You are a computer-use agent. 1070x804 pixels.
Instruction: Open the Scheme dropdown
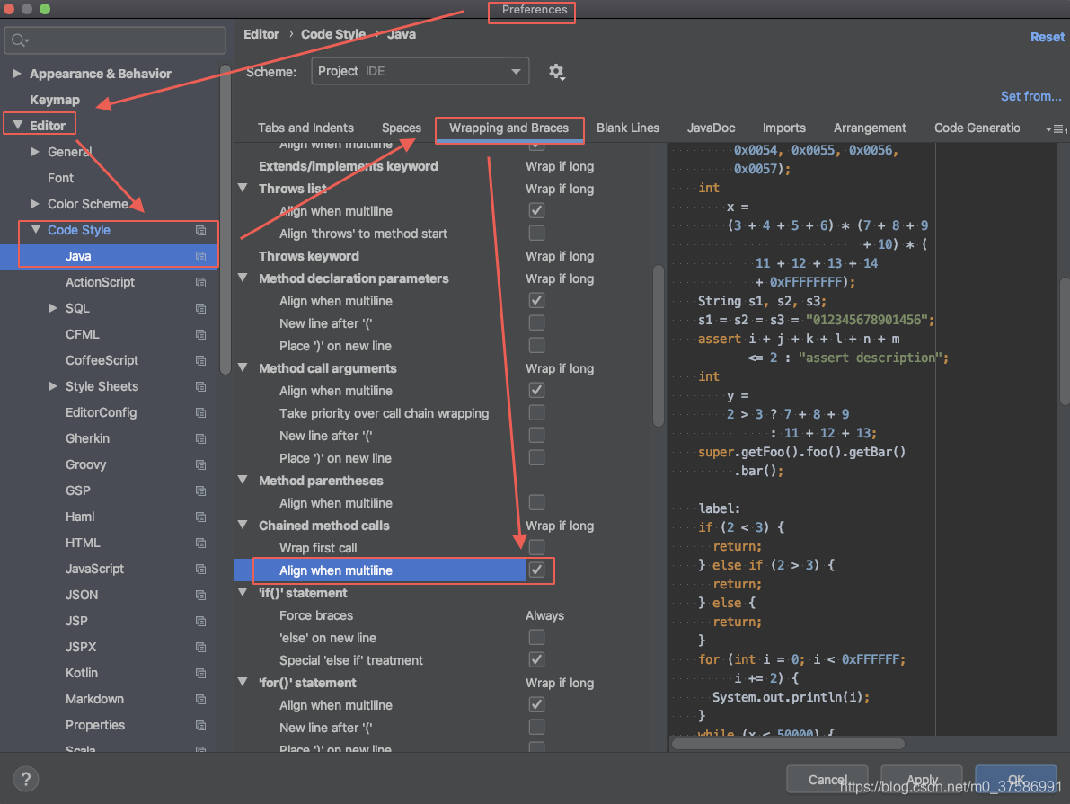click(420, 71)
